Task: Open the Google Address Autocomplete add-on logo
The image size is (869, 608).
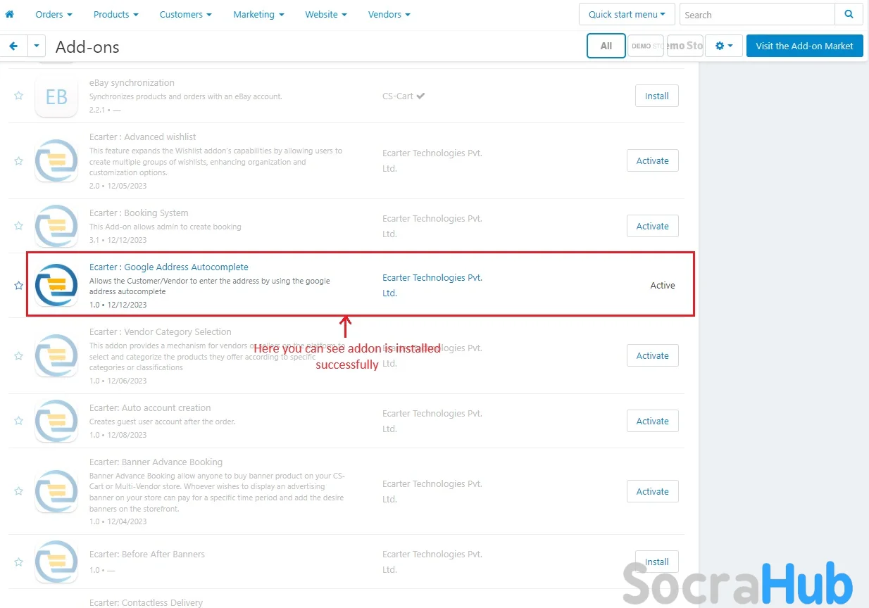Action: tap(56, 285)
